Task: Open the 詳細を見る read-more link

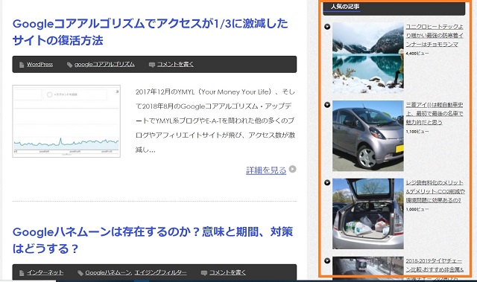Action: 266,170
